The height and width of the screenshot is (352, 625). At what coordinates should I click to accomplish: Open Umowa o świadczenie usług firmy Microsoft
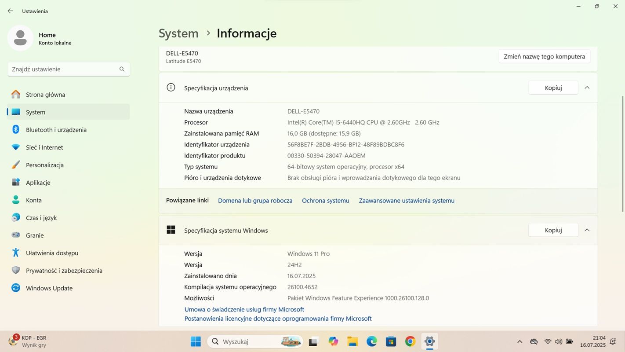(244, 310)
